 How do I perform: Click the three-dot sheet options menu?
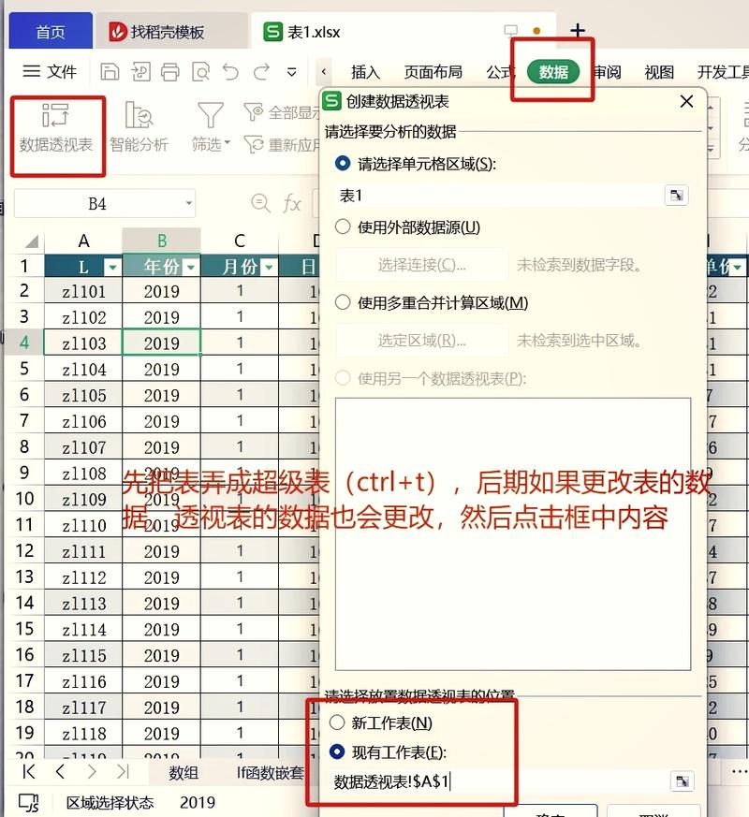point(739,771)
